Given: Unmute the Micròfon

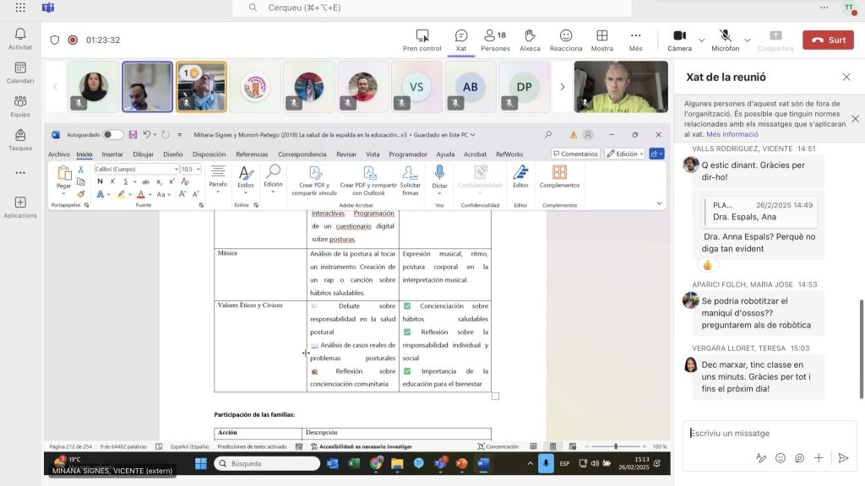Looking at the screenshot, I should [725, 40].
